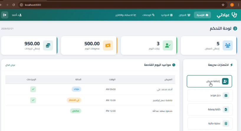This screenshot has height=131, width=241.
Task: Click the today's visits icon with checkmark
Action: 168,45
